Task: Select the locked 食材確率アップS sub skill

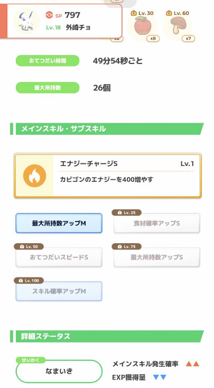Action: point(156,223)
